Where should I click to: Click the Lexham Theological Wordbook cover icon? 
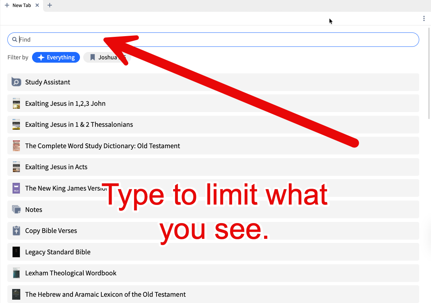pos(16,273)
